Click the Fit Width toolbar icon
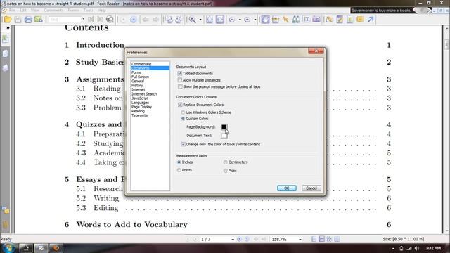The height and width of the screenshot is (253, 450). point(220,20)
